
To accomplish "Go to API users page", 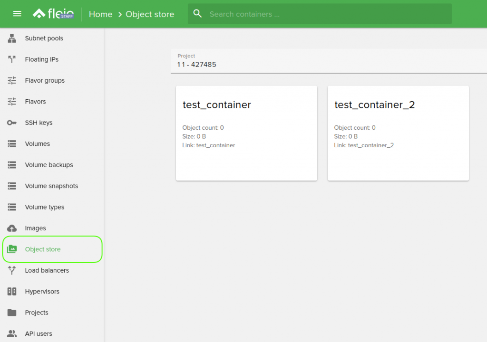I will pos(39,333).
